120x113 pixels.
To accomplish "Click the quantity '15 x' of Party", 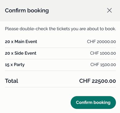I will [x=9, y=65].
